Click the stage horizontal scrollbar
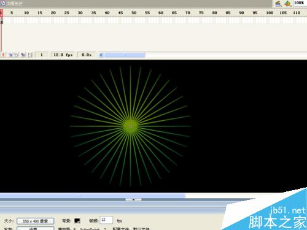This screenshot has width=307, height=230. pyautogui.click(x=93, y=196)
